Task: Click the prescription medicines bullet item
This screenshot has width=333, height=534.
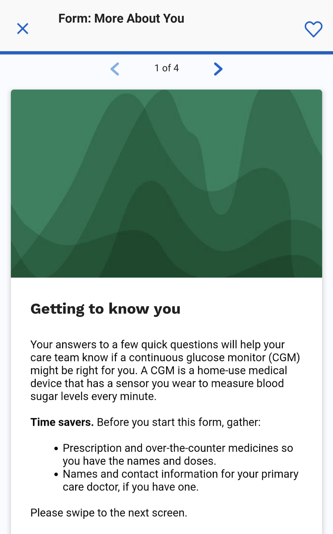Action: pyautogui.click(x=178, y=448)
